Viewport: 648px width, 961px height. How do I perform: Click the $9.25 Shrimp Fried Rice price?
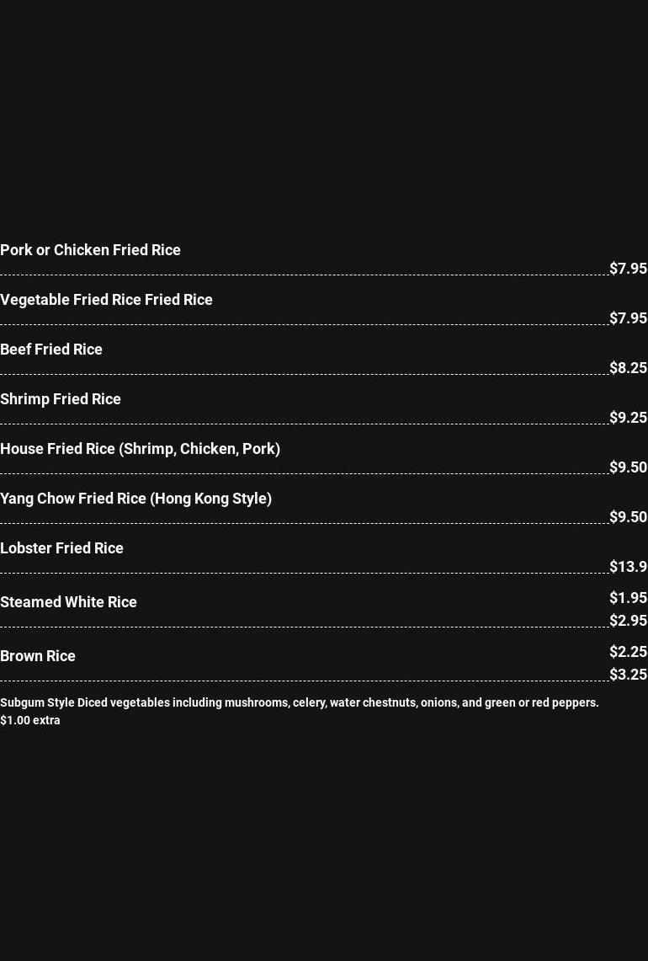coord(628,418)
